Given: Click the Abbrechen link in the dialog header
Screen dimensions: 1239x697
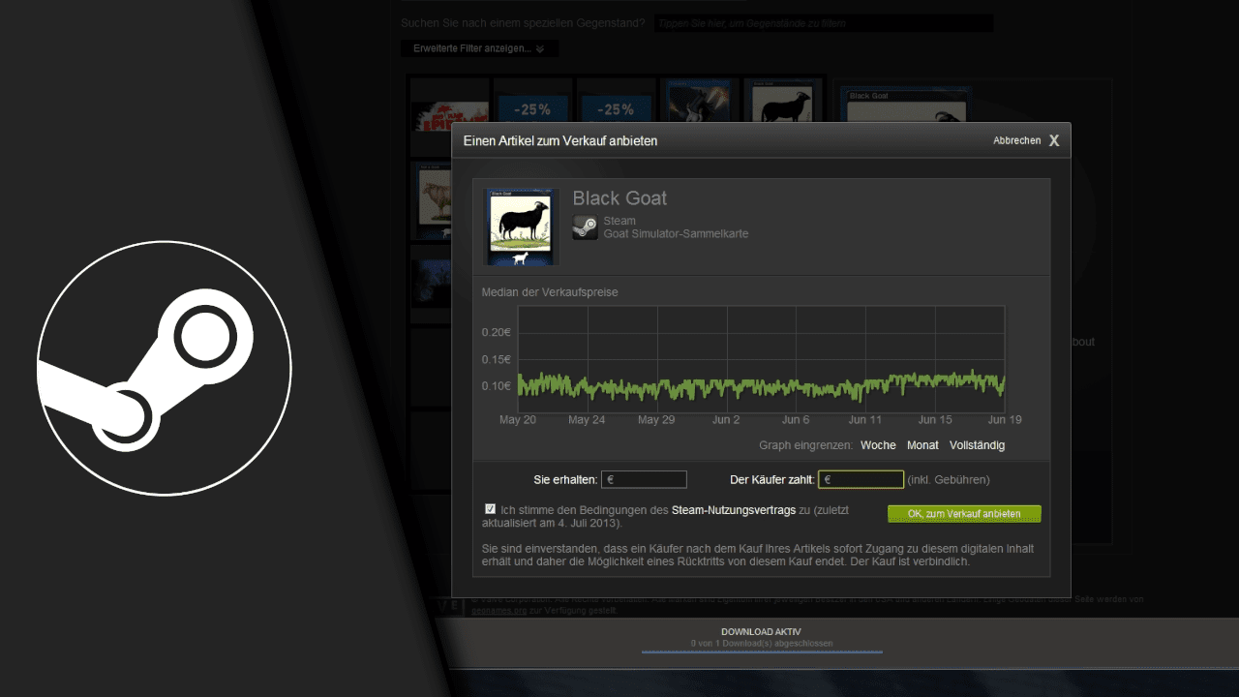Looking at the screenshot, I should click(x=1016, y=140).
